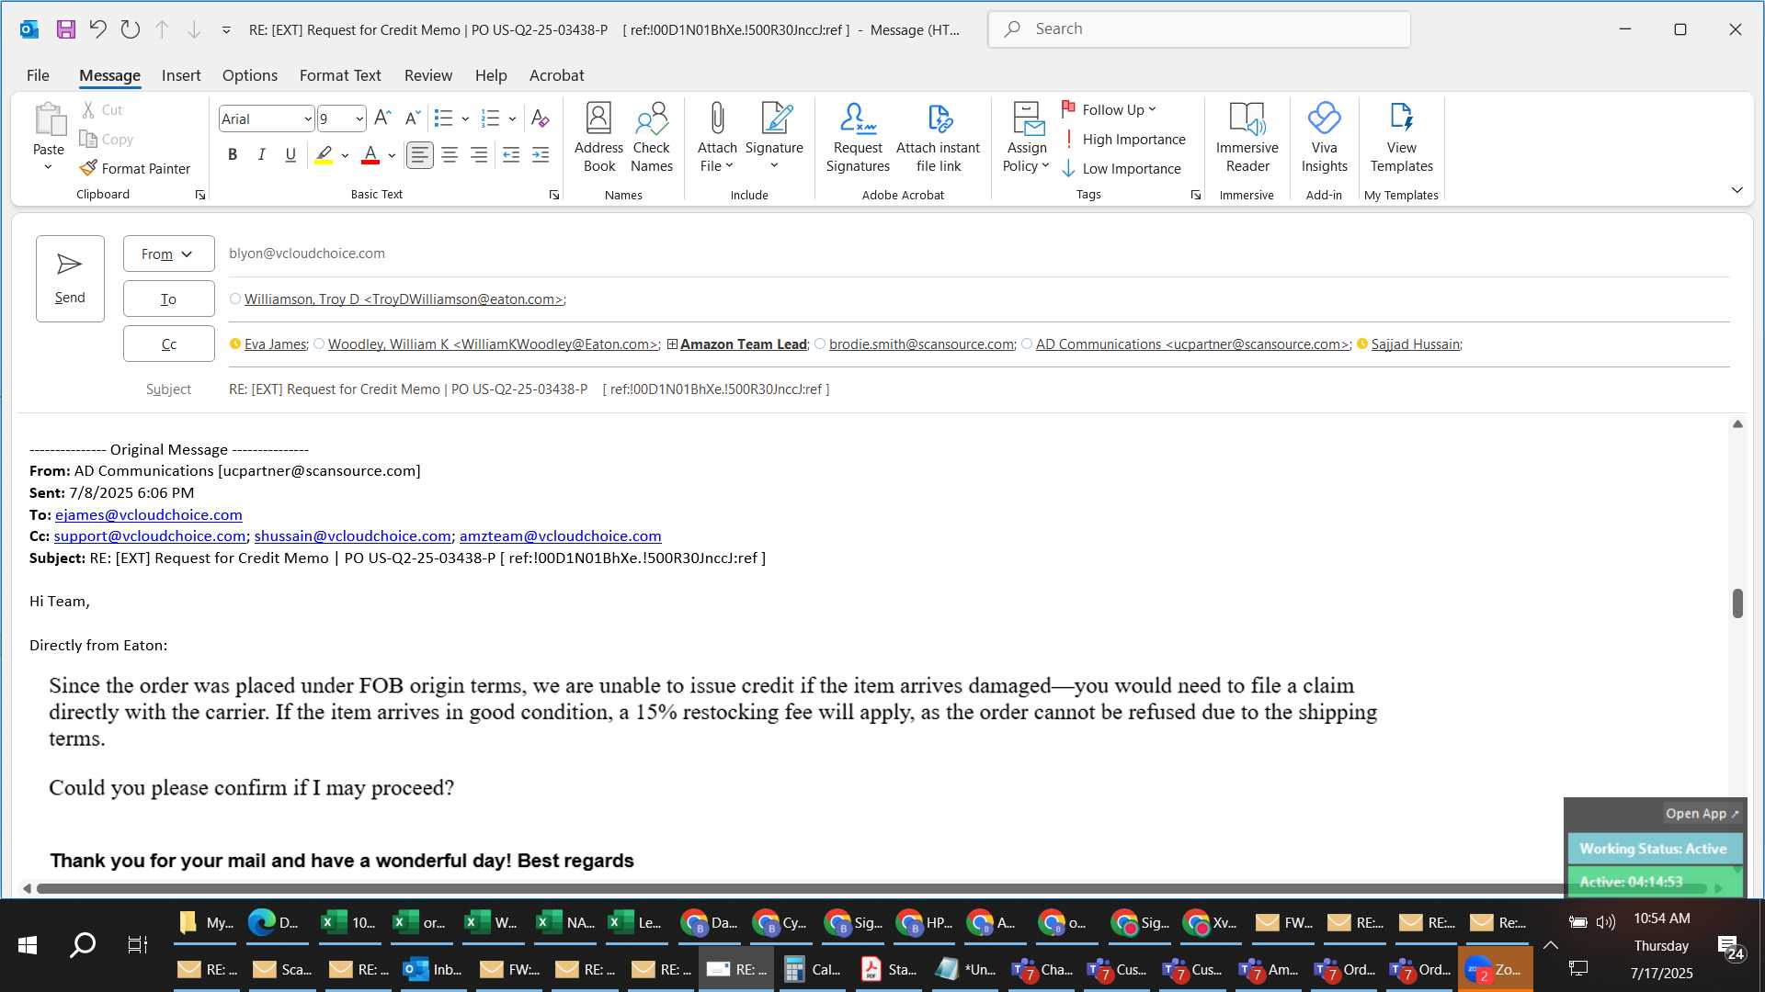Image resolution: width=1765 pixels, height=992 pixels.
Task: Toggle bulleted list formatting
Action: coord(444,118)
